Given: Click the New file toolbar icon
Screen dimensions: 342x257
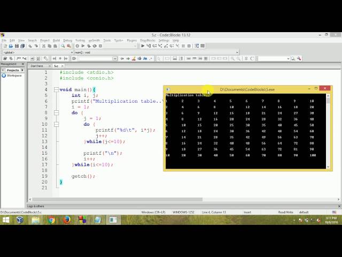Looking at the screenshot, I should tap(5, 46).
